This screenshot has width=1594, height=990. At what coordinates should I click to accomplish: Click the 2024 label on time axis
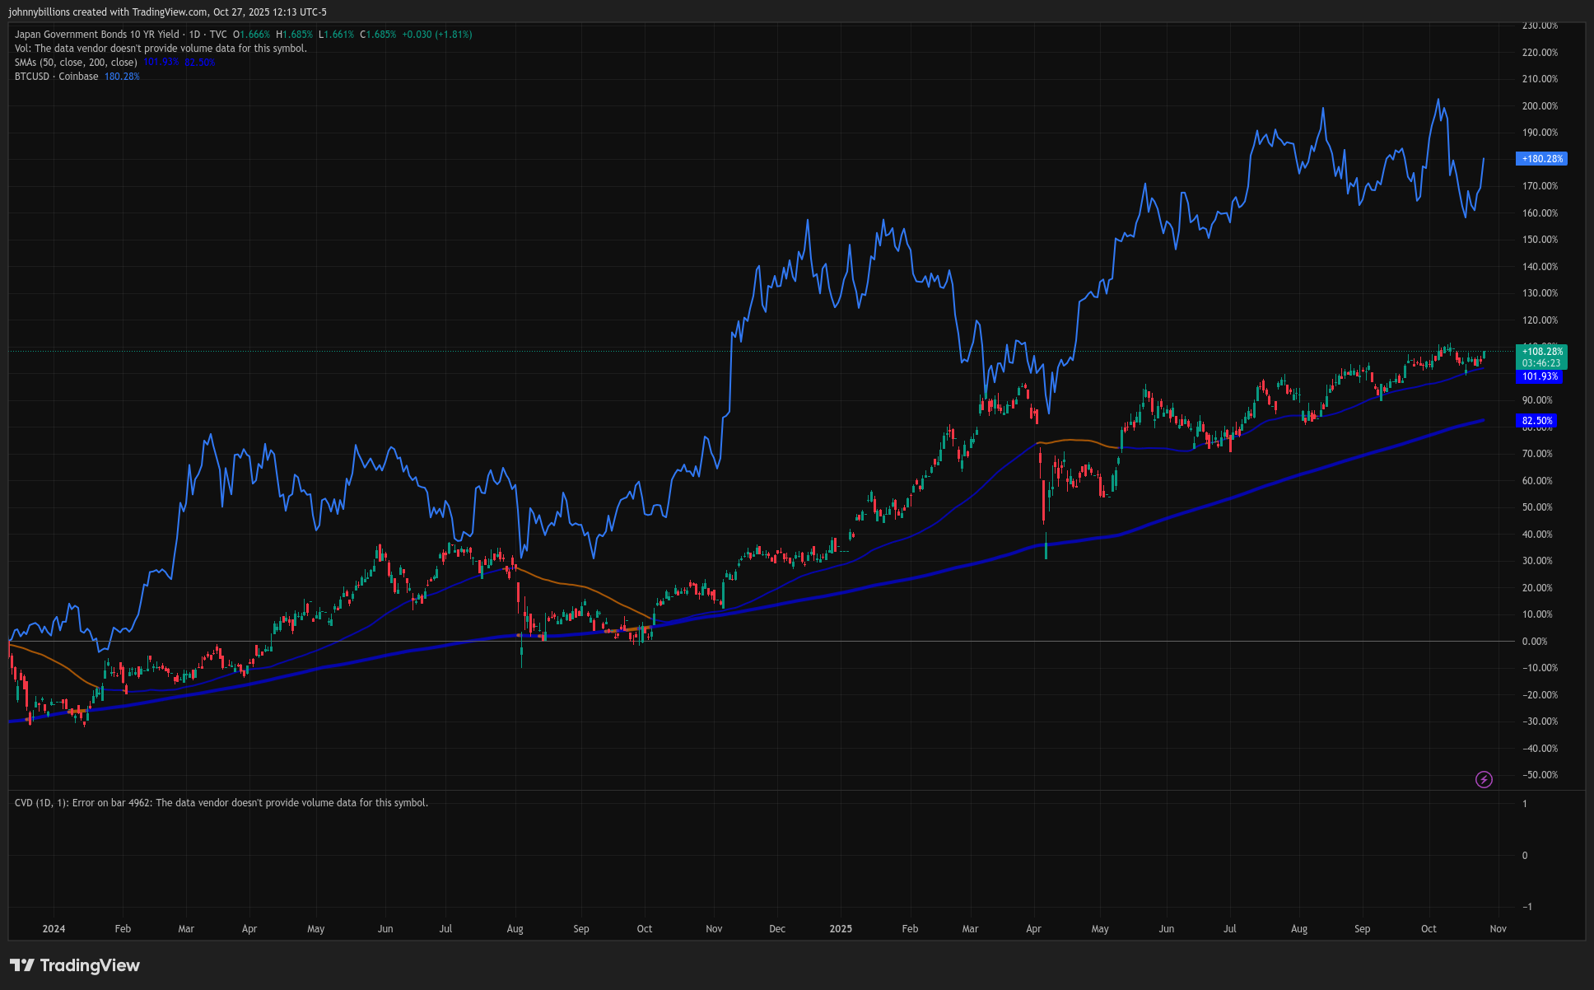(54, 929)
